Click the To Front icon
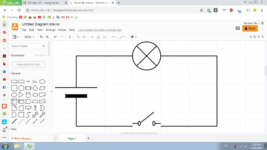The height and width of the screenshot is (150, 267). [x=78, y=37]
